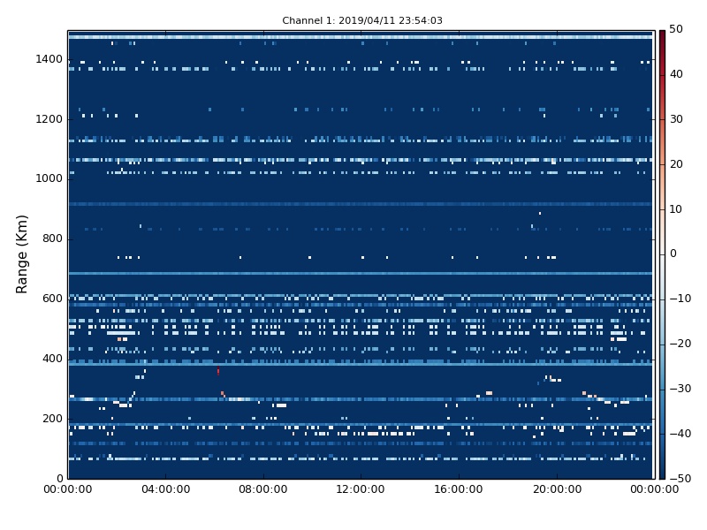707x530 pixels.
Task: Click the 12:00:00 x-axis tick label
Action: pos(361,489)
